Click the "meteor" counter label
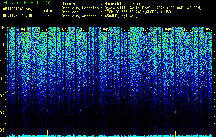Image resolution: width=216 pixels, height=137 pixels. point(49,11)
